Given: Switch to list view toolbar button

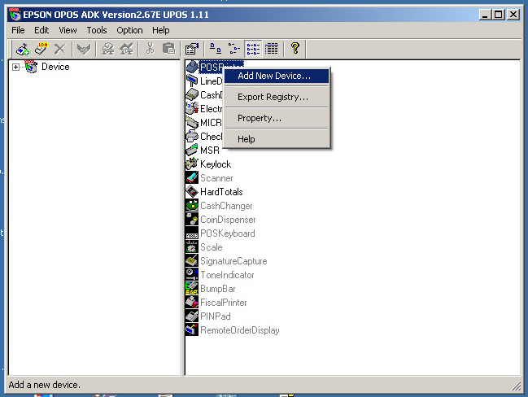Looking at the screenshot, I should click(253, 49).
